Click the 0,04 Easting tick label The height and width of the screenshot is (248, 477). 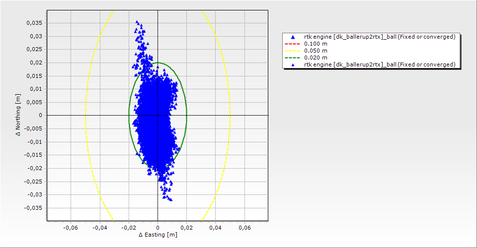pyautogui.click(x=215, y=228)
